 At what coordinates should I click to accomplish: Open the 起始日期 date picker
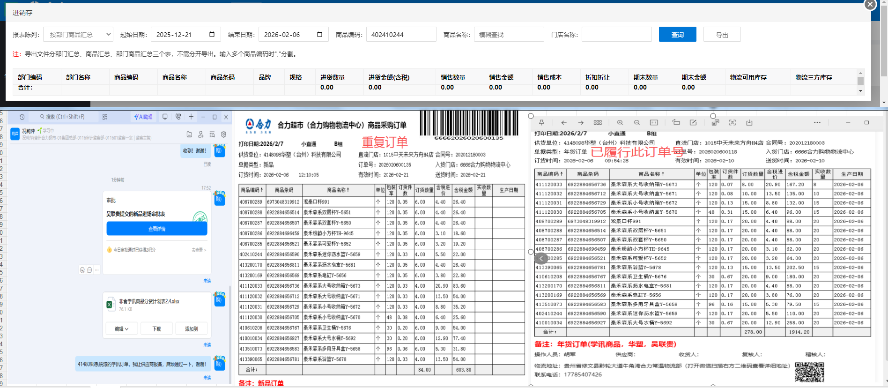212,35
